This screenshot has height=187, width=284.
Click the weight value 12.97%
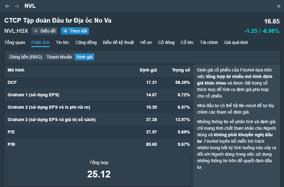pos(183,120)
